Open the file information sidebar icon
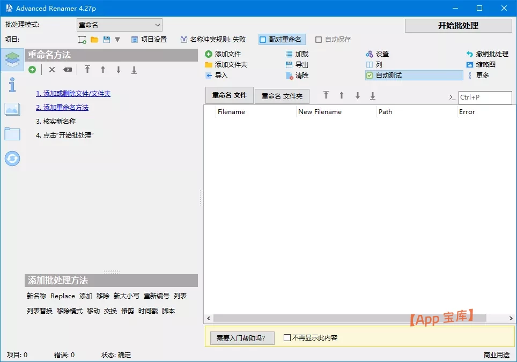 [x=12, y=85]
